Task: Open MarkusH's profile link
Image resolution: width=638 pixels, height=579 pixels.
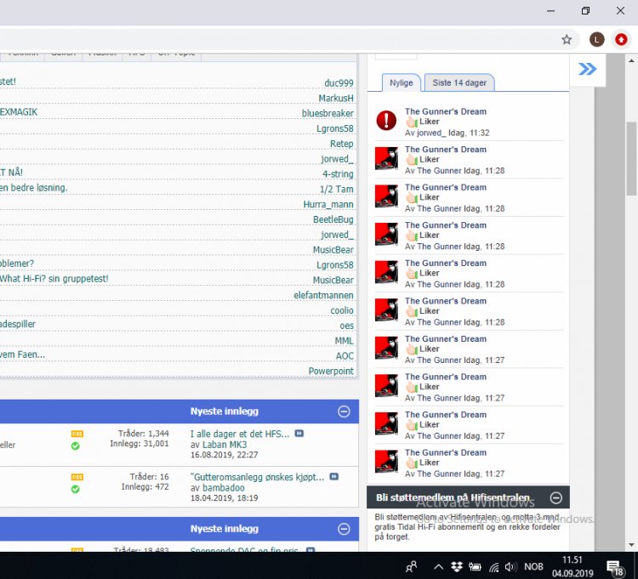Action: tap(336, 98)
